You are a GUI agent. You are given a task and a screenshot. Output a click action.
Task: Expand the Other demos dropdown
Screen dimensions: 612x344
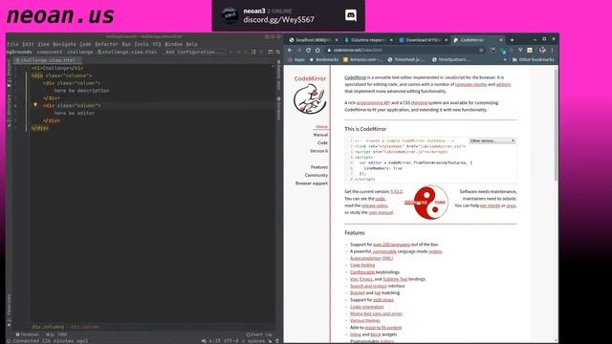pos(492,140)
